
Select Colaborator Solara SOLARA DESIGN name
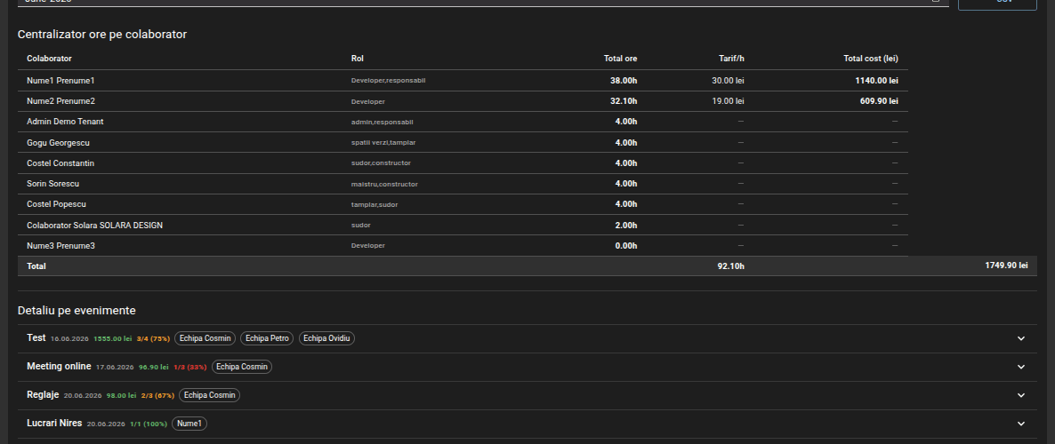coord(95,225)
